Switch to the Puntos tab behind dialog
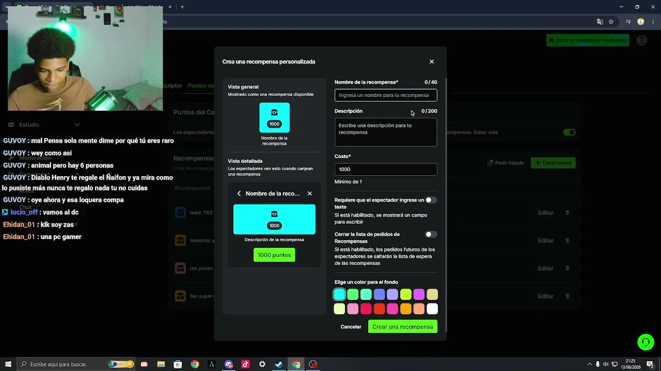This screenshot has height=371, width=661. click(201, 86)
